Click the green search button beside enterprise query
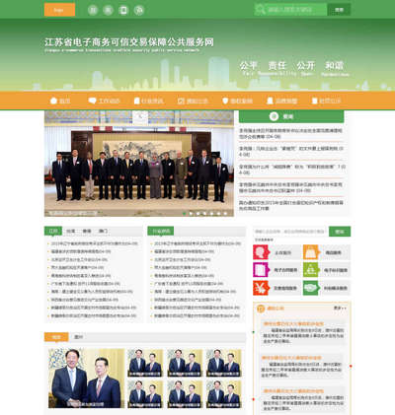 click(x=340, y=232)
